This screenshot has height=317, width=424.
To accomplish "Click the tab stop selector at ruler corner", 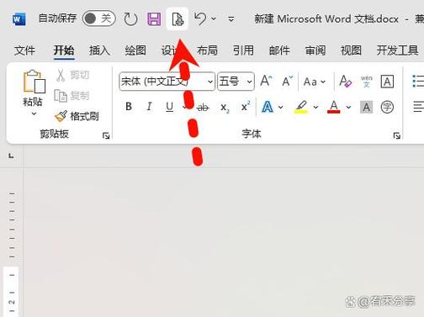I will [x=11, y=156].
